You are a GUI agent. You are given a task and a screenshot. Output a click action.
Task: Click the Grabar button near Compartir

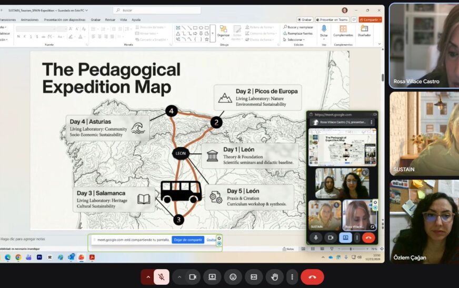point(305,19)
